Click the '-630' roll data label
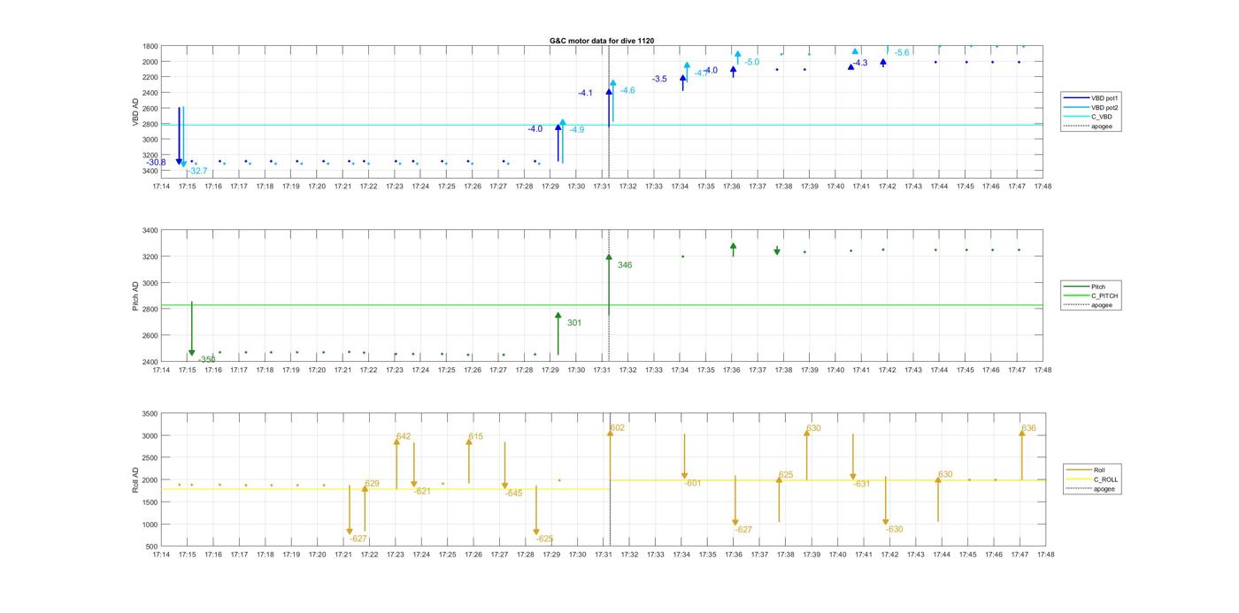The height and width of the screenshot is (613, 1239). pos(895,529)
